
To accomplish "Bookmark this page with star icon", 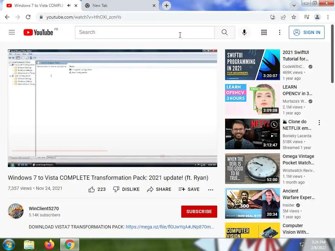I will point(294,17).
